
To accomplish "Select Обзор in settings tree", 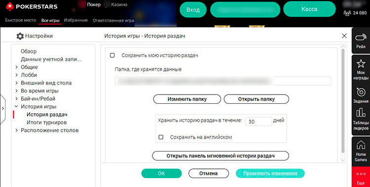I will point(29,51).
